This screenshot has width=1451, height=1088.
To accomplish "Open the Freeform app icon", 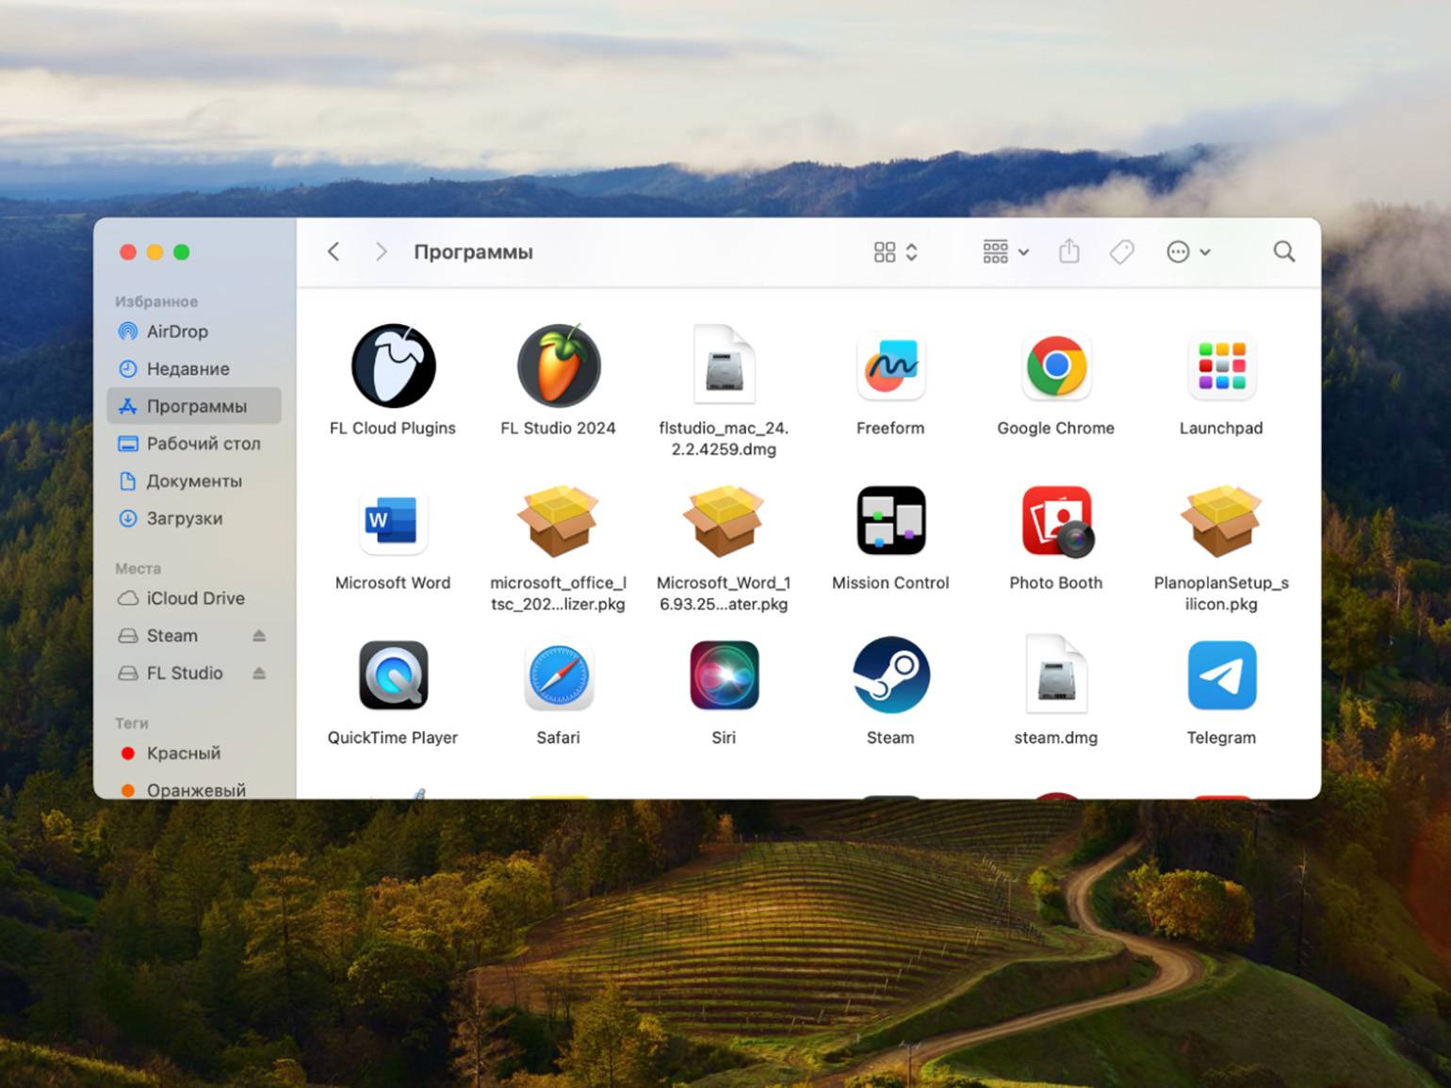I will pos(890,365).
